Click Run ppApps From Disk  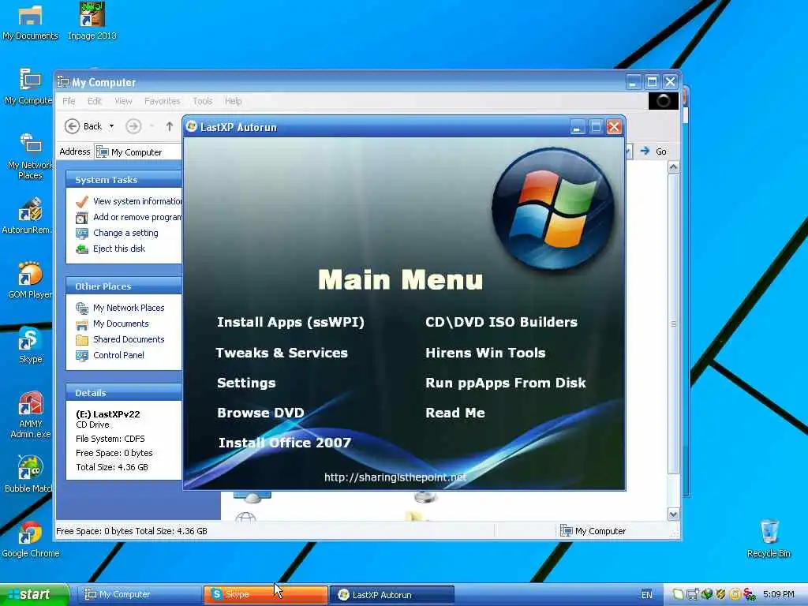pyautogui.click(x=506, y=383)
